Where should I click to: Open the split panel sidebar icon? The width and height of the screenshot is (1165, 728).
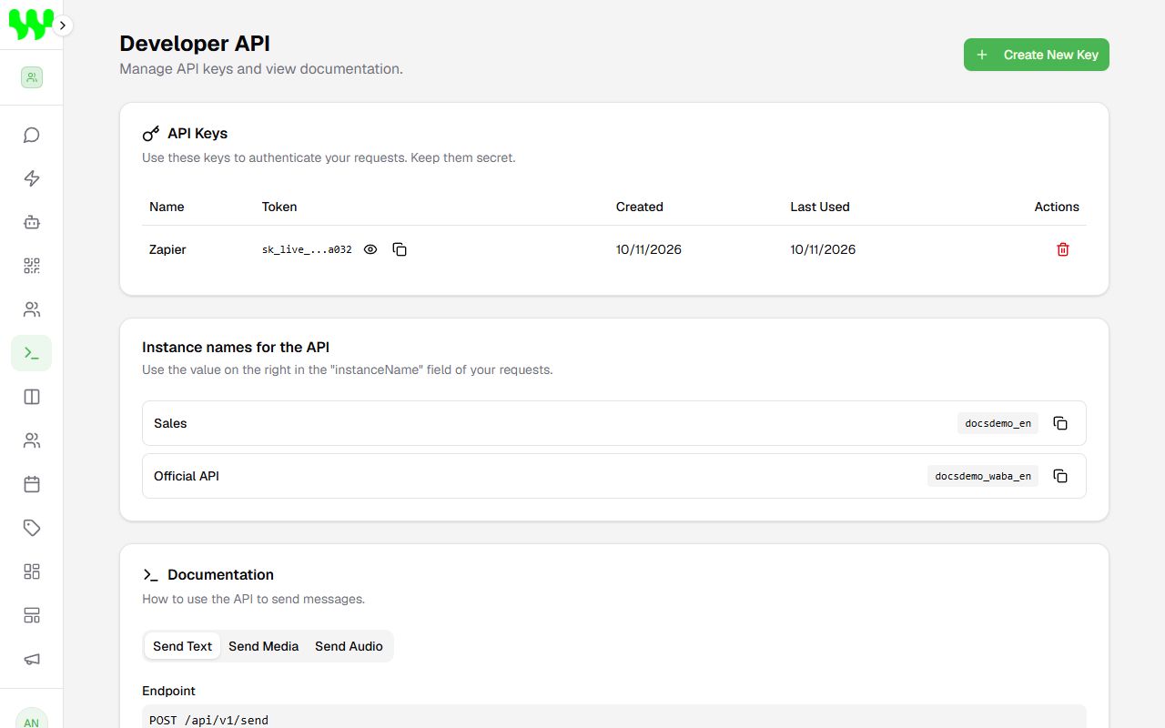pos(32,397)
